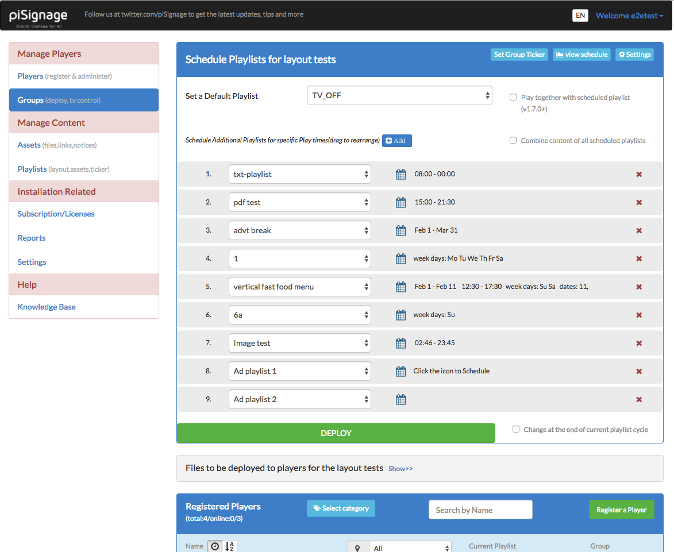Sort players by time clock icon
This screenshot has width=674, height=552.
[x=215, y=546]
